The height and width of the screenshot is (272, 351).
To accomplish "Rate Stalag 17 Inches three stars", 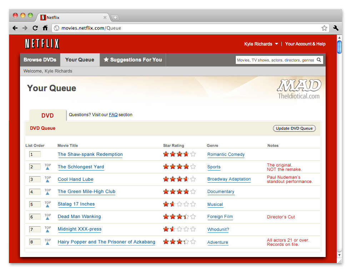I will coord(180,204).
